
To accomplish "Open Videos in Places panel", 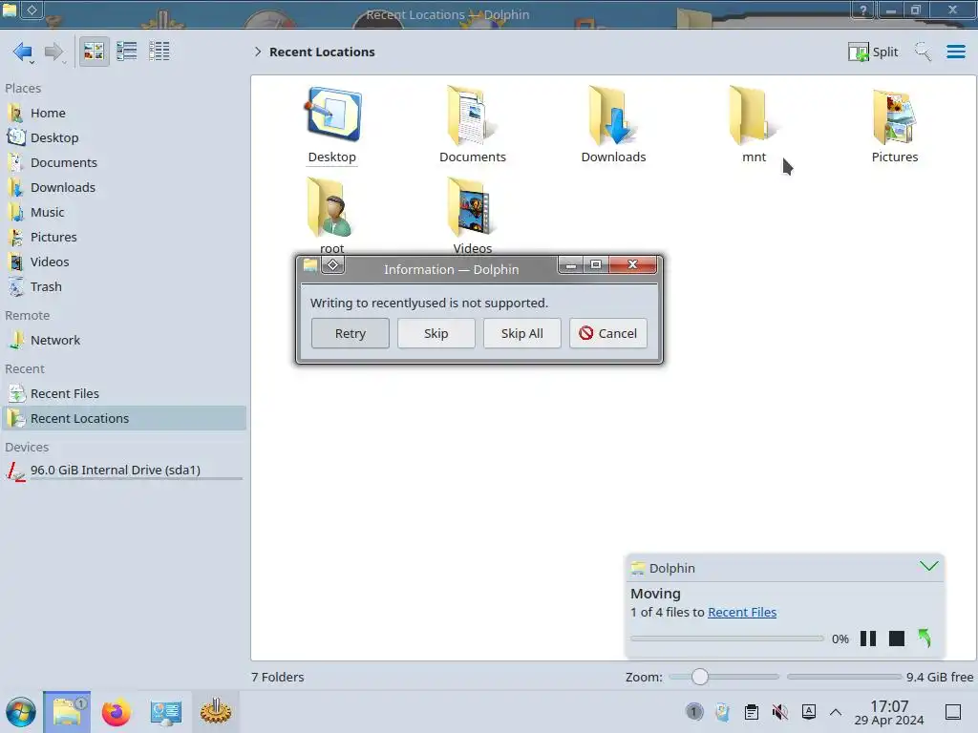I will click(x=123, y=262).
